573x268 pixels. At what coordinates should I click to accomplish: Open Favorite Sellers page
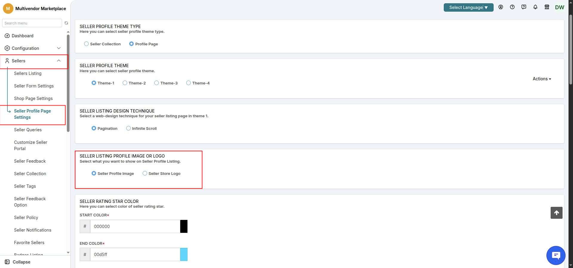tap(29, 243)
